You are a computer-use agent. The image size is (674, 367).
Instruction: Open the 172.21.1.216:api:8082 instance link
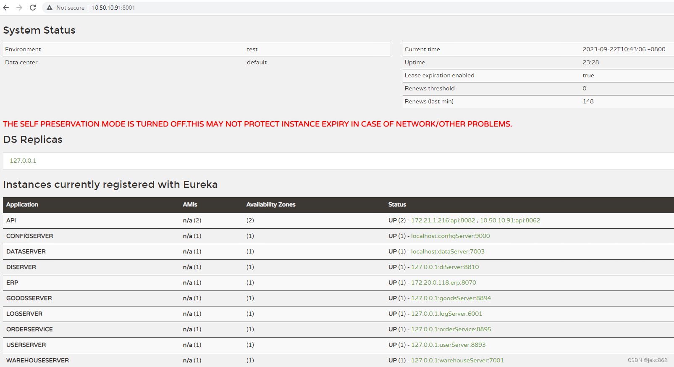(443, 220)
